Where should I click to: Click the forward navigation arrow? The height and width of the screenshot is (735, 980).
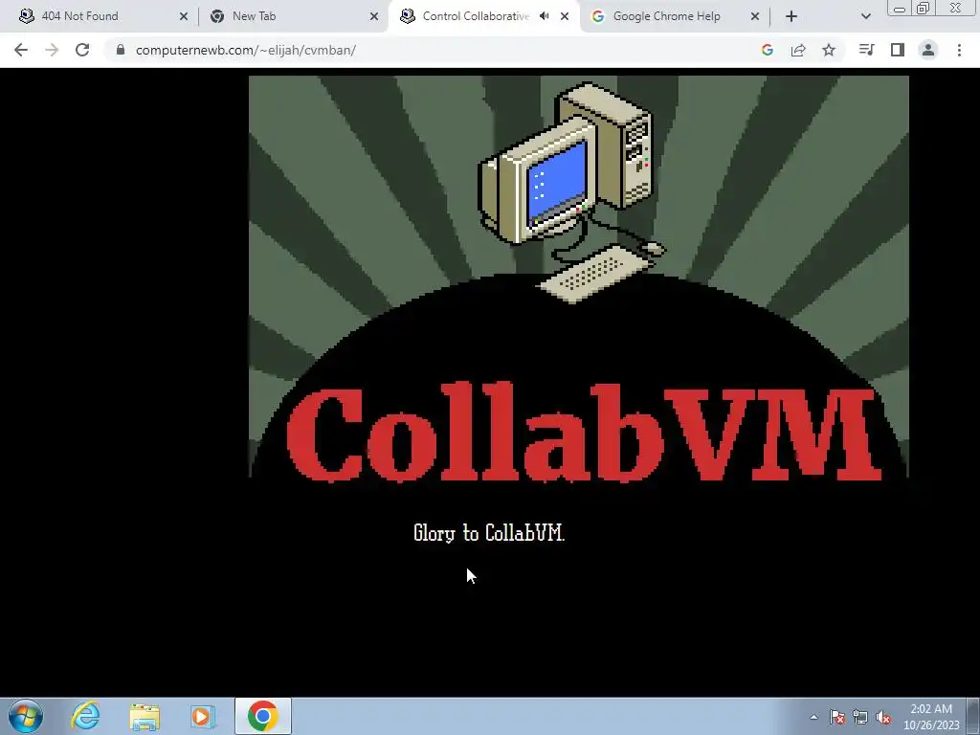[52, 50]
